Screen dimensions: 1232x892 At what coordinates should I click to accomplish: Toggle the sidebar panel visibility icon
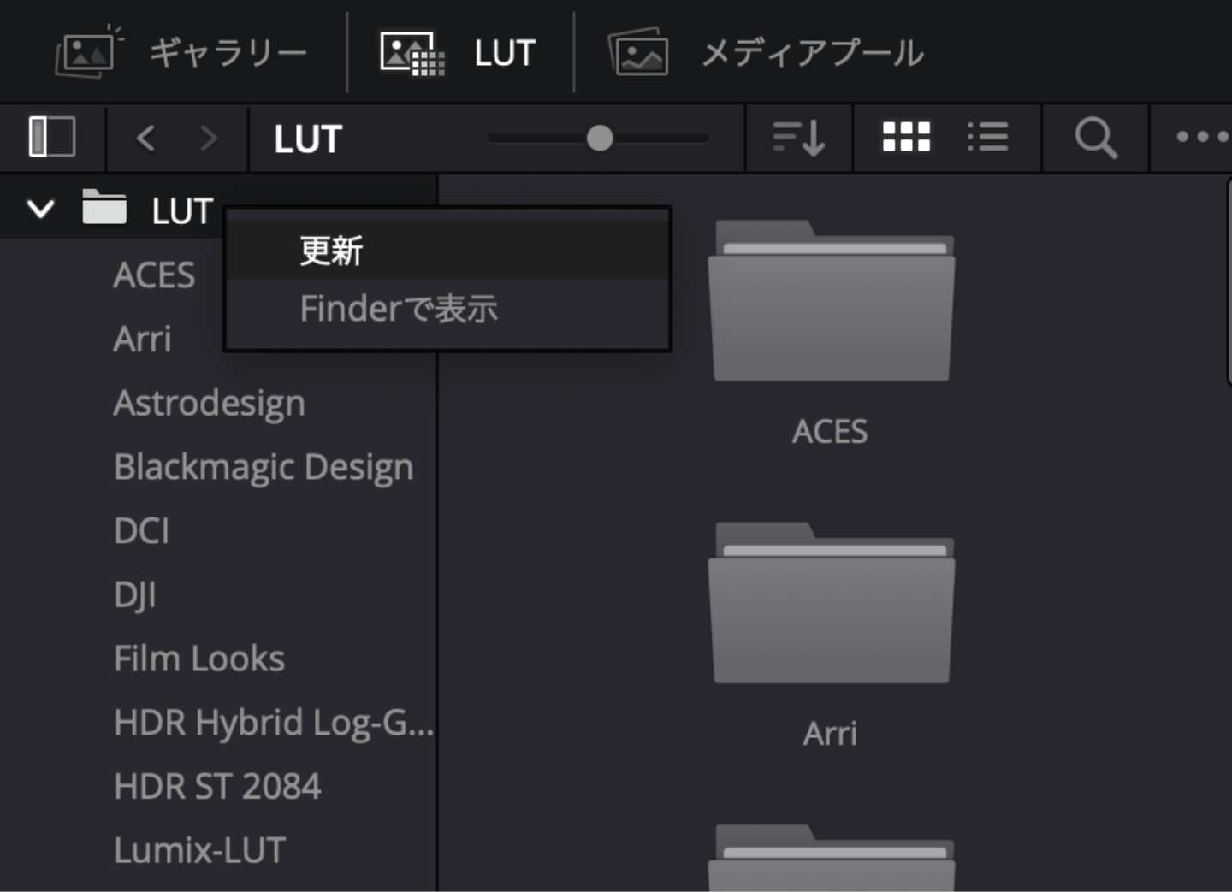pyautogui.click(x=52, y=137)
